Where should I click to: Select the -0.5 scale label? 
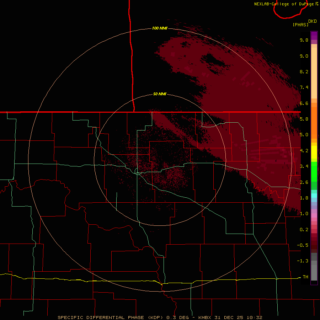tap(303, 245)
